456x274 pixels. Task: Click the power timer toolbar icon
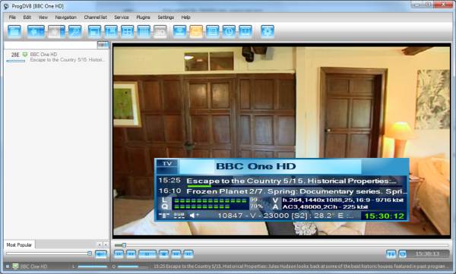[x=229, y=32]
